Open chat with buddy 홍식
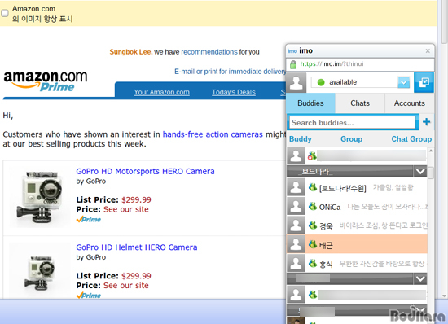The image size is (448, 324). coord(357,263)
